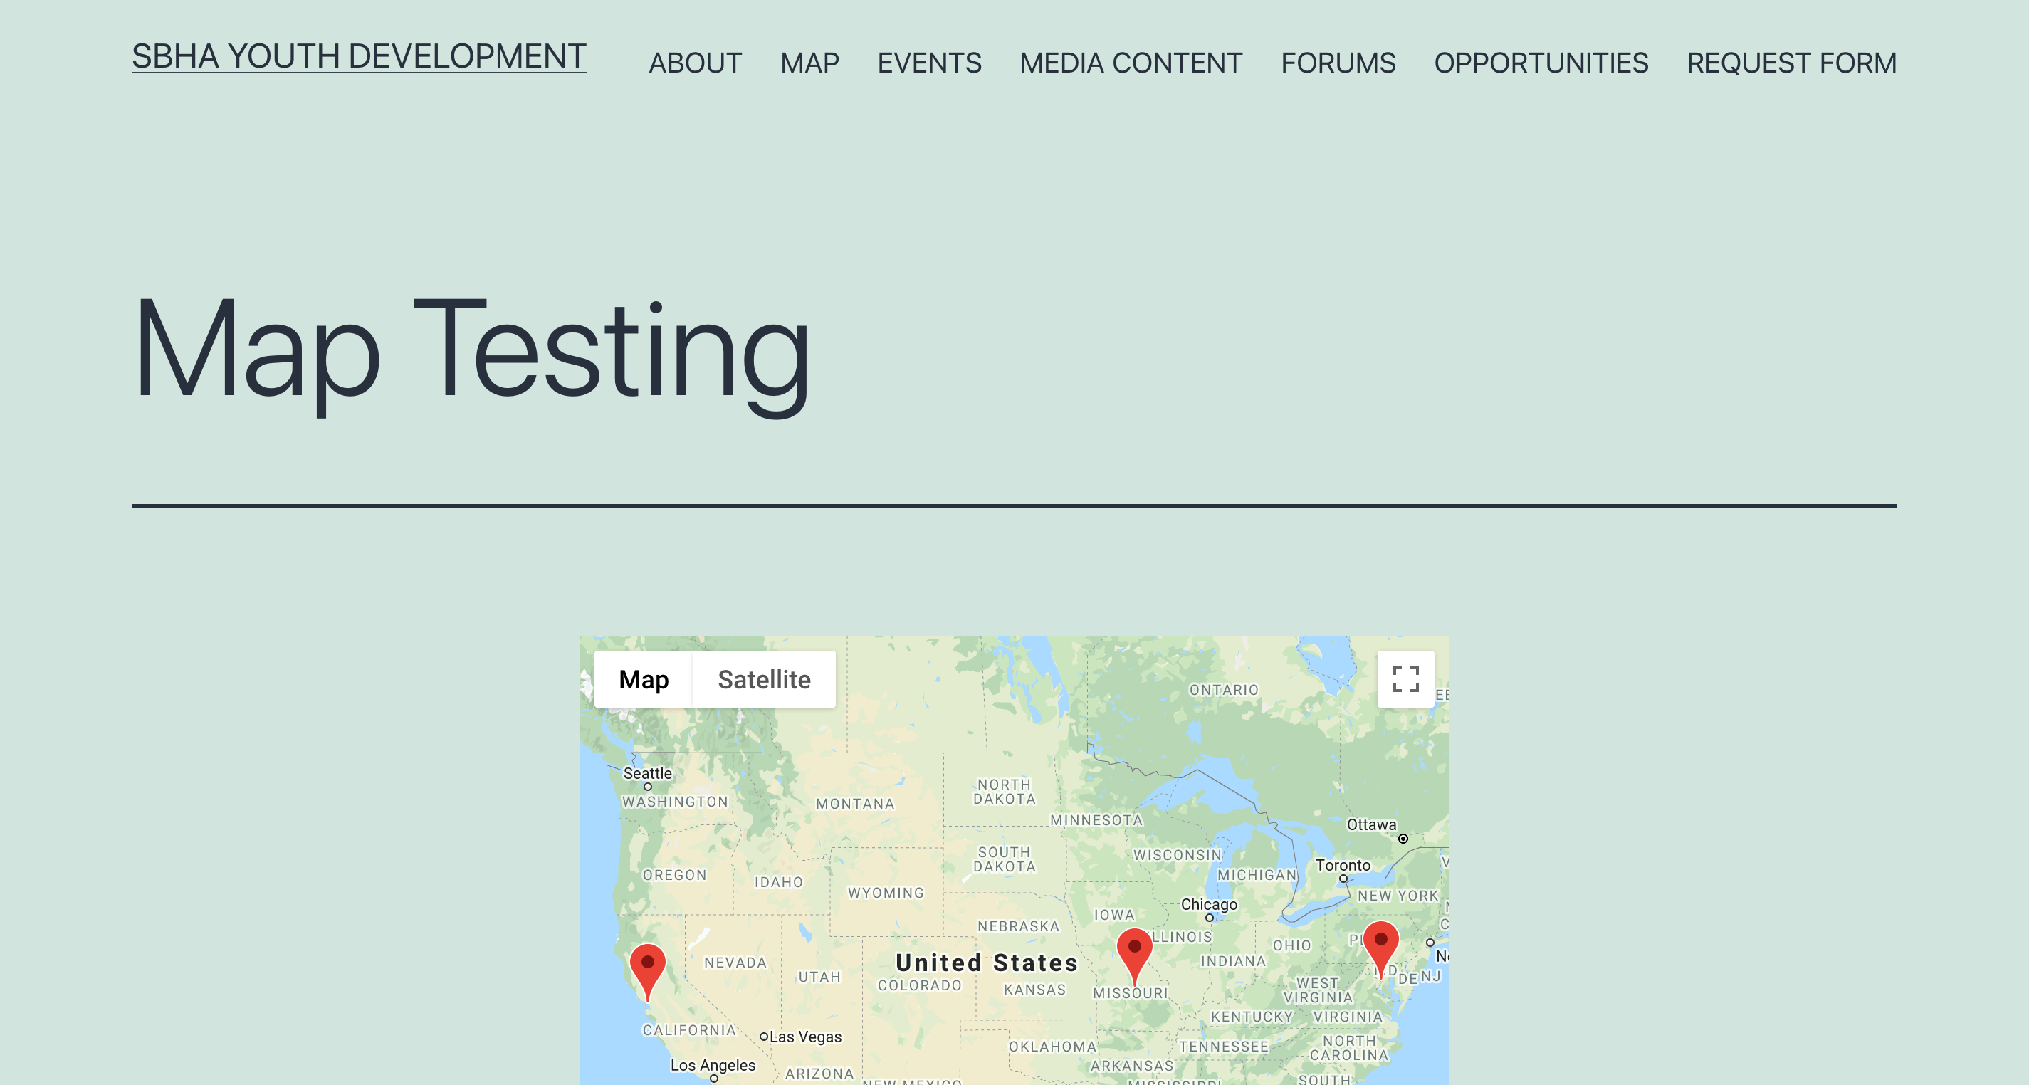Switch map to Map view
This screenshot has width=2029, height=1085.
click(x=644, y=679)
